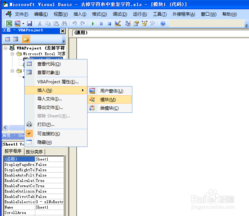Click View Microsoft Excel toolbar icon

tap(9, 23)
